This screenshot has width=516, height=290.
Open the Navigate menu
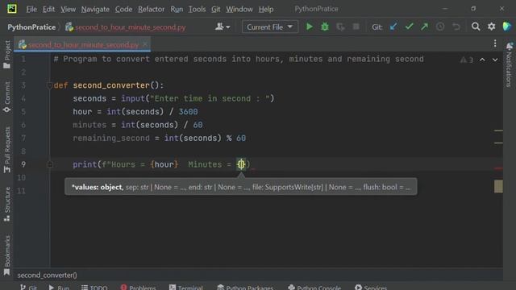tap(95, 9)
